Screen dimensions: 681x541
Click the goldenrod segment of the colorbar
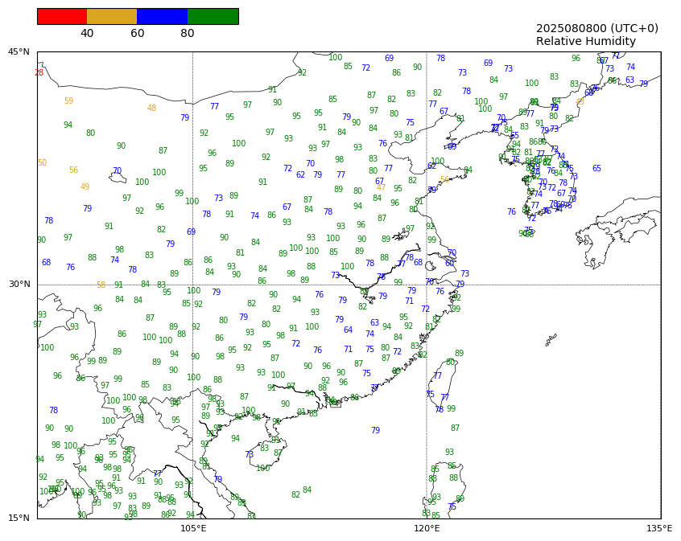tap(112, 17)
